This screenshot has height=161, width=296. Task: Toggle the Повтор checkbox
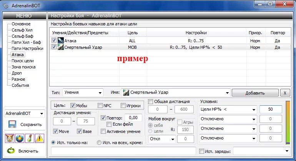(103, 118)
